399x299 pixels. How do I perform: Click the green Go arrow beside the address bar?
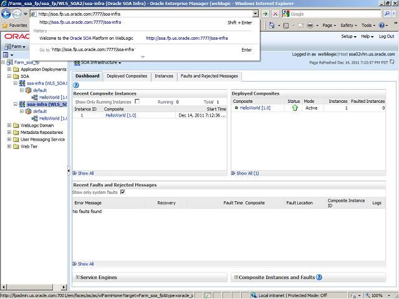(266, 14)
